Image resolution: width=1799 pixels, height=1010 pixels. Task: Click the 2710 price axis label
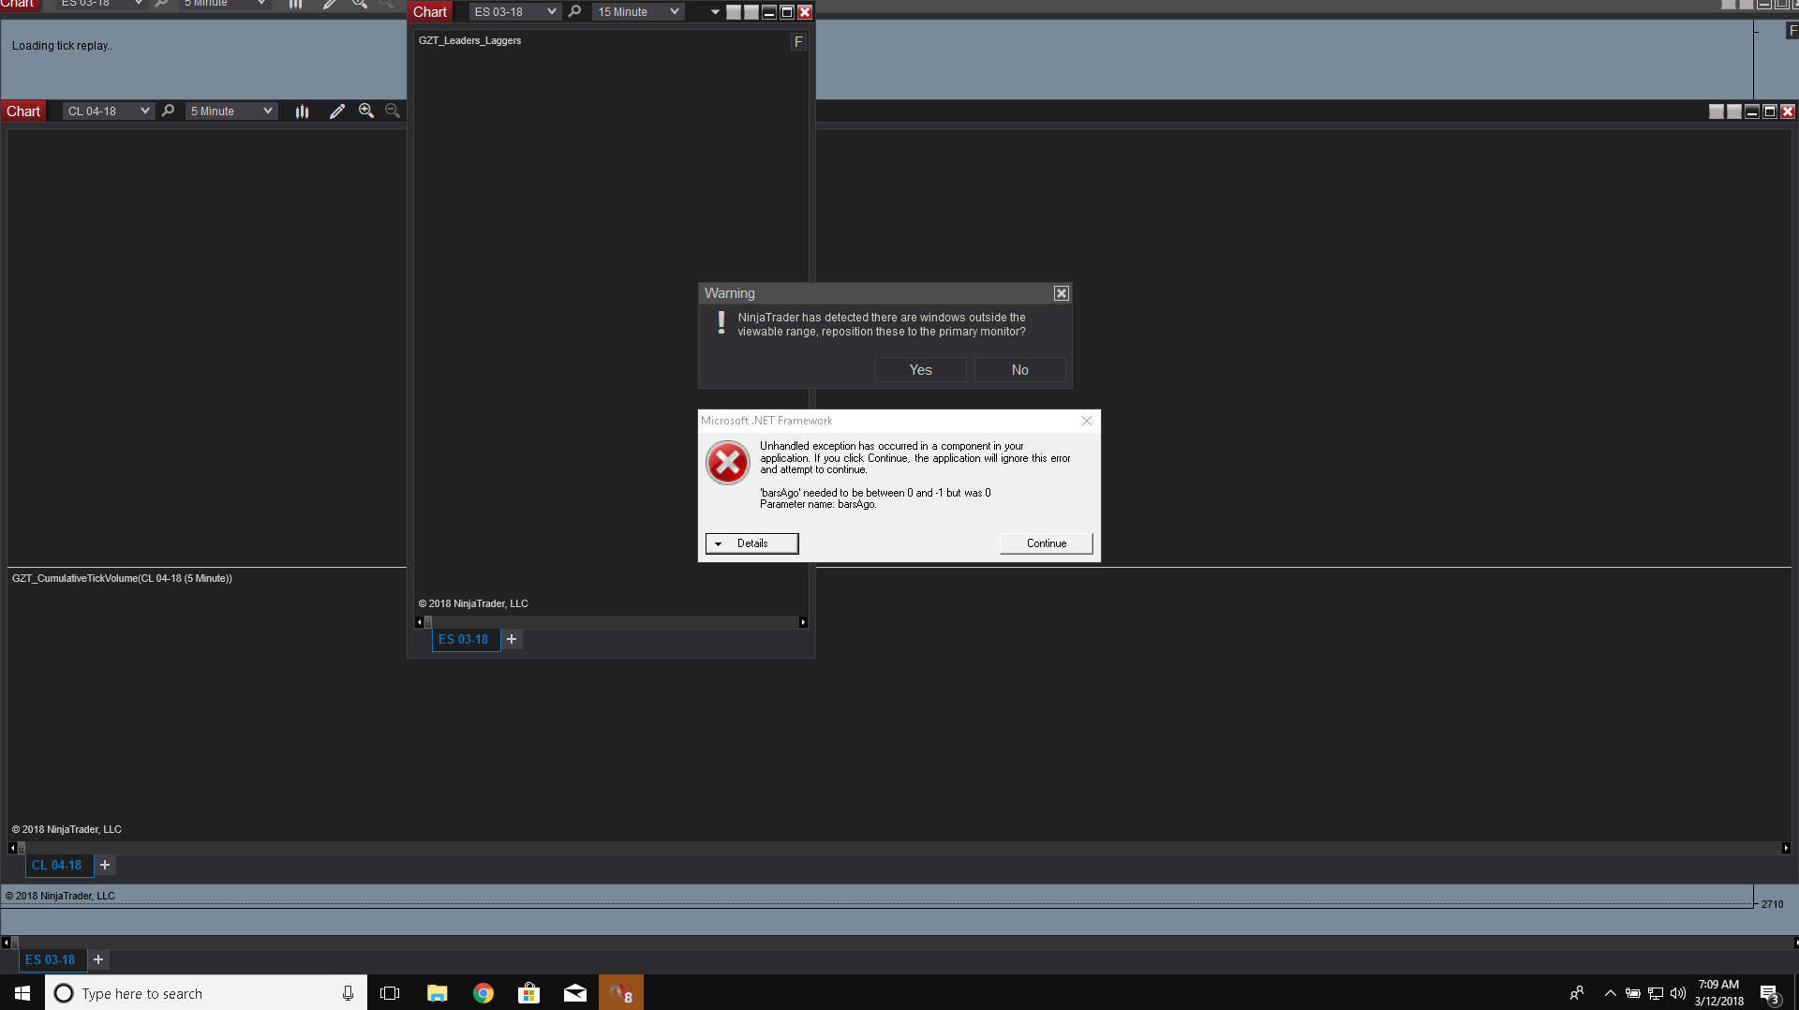pyautogui.click(x=1772, y=905)
